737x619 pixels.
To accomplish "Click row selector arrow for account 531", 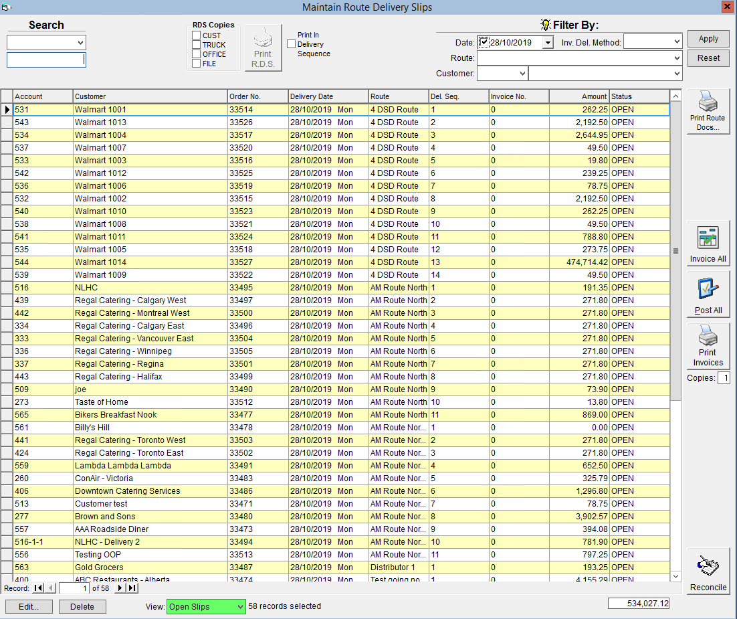I will (x=7, y=110).
